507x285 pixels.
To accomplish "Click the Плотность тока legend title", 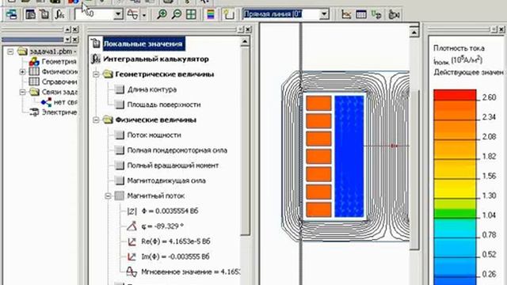I will 459,48.
